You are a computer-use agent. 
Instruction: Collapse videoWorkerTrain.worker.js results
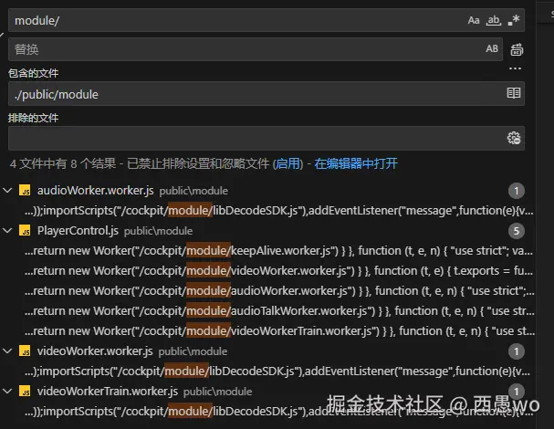(x=7, y=392)
